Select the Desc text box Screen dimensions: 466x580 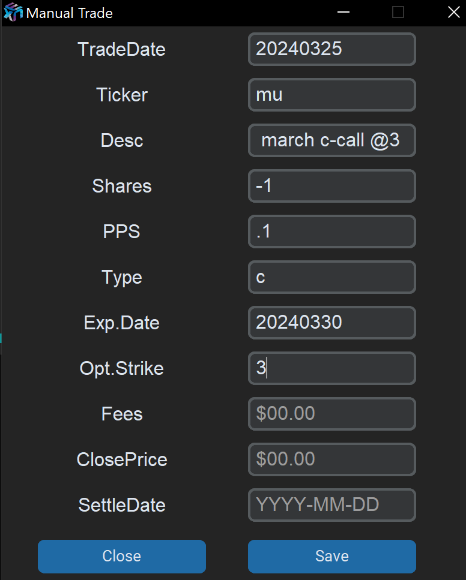[x=331, y=140]
